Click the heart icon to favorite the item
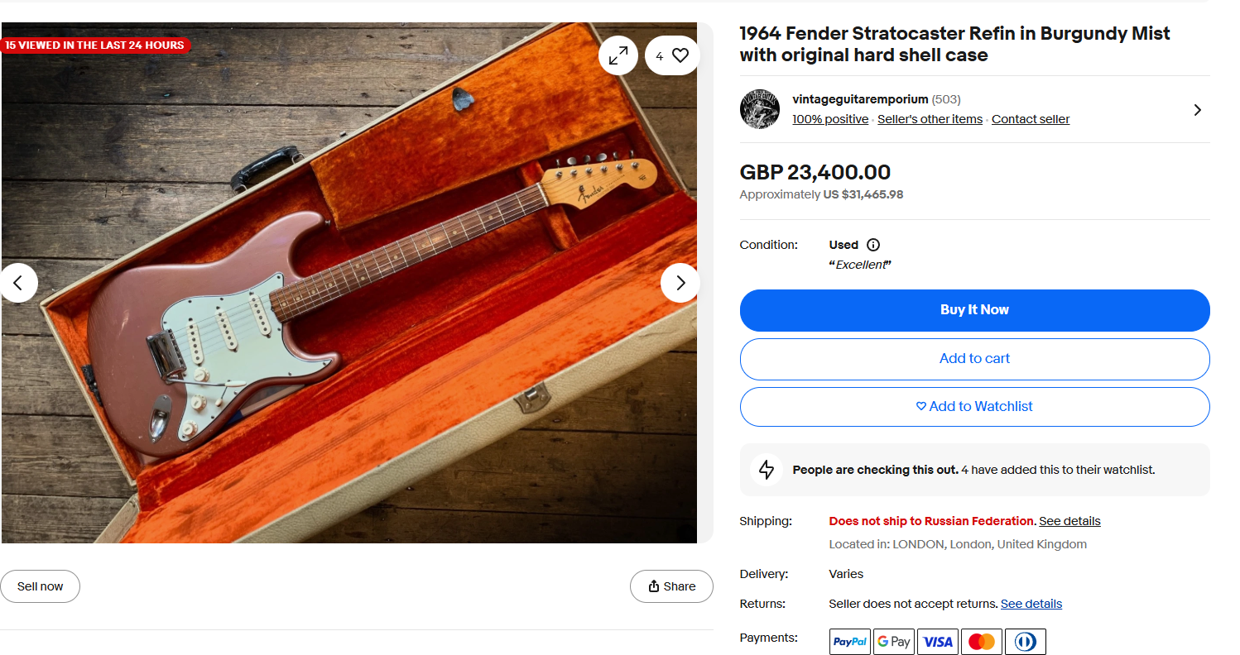The height and width of the screenshot is (655, 1240). (680, 56)
